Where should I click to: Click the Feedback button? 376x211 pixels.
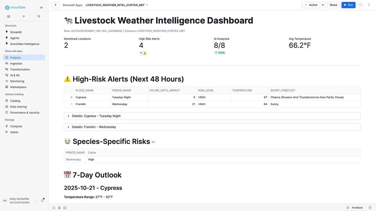click(x=355, y=208)
